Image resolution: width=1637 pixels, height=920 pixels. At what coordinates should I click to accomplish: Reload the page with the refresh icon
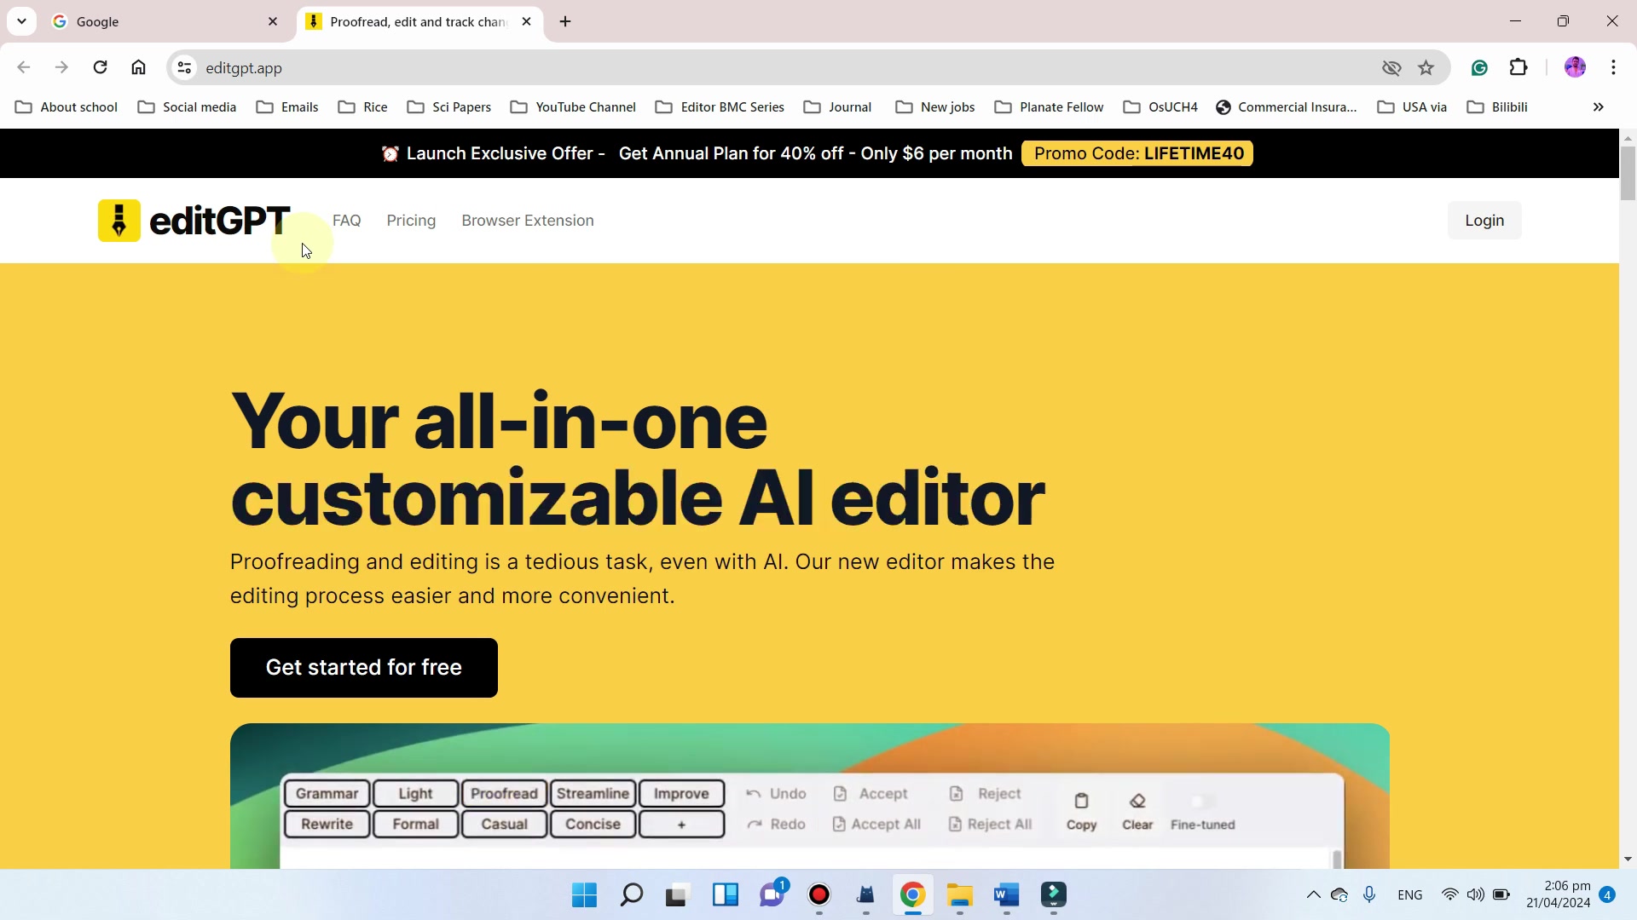pos(100,67)
